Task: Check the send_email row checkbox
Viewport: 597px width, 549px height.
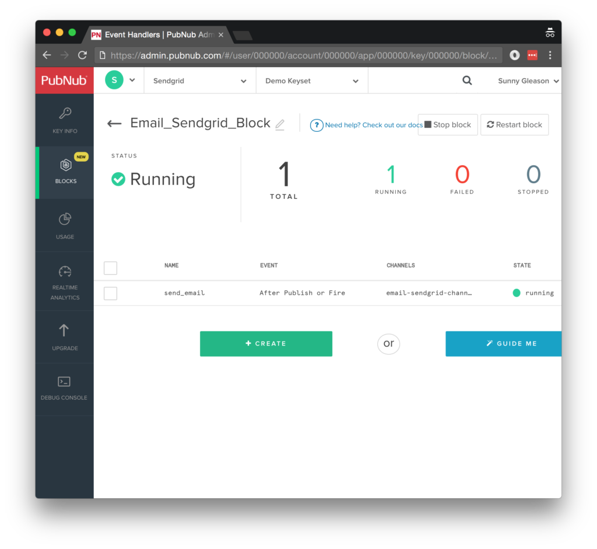Action: (x=110, y=293)
